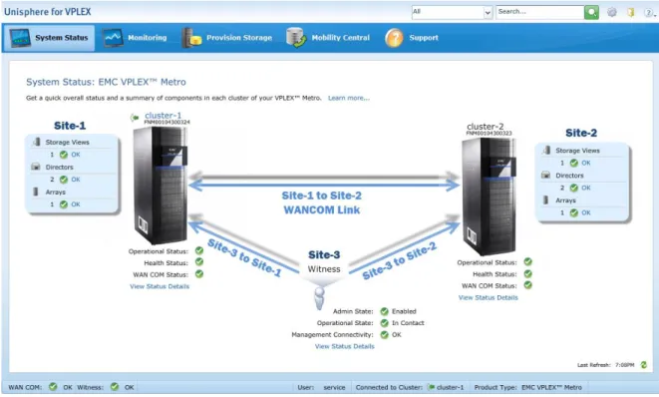Click the 'Site-2' panel heading

pyautogui.click(x=581, y=133)
